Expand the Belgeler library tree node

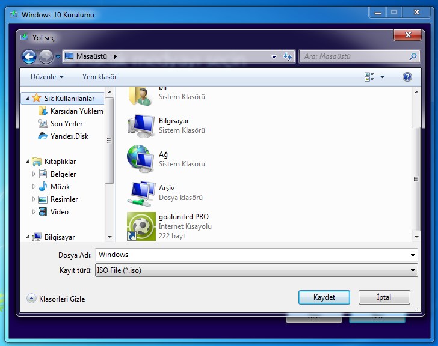34,174
